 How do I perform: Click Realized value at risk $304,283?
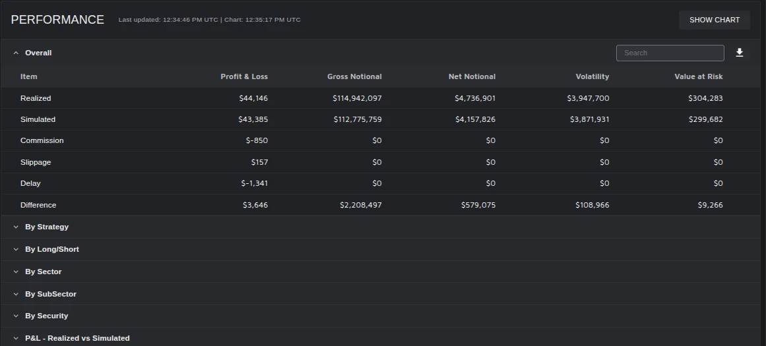coord(705,98)
